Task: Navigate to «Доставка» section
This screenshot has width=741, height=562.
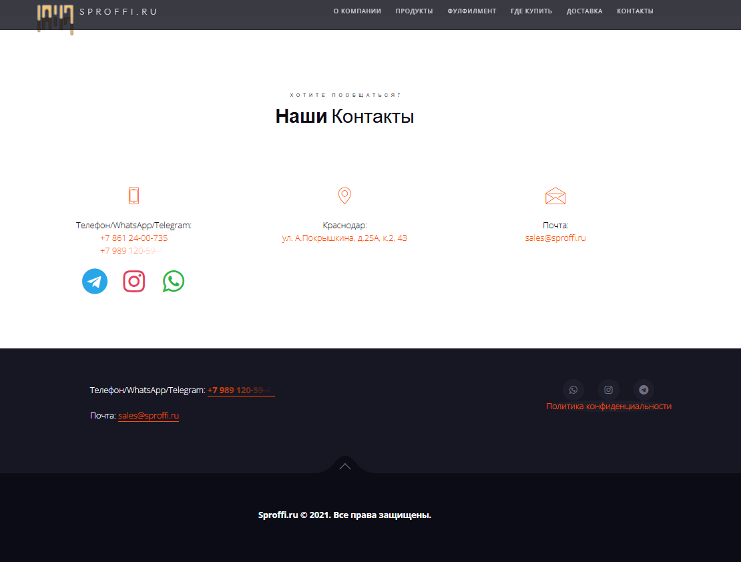Action: coord(584,11)
